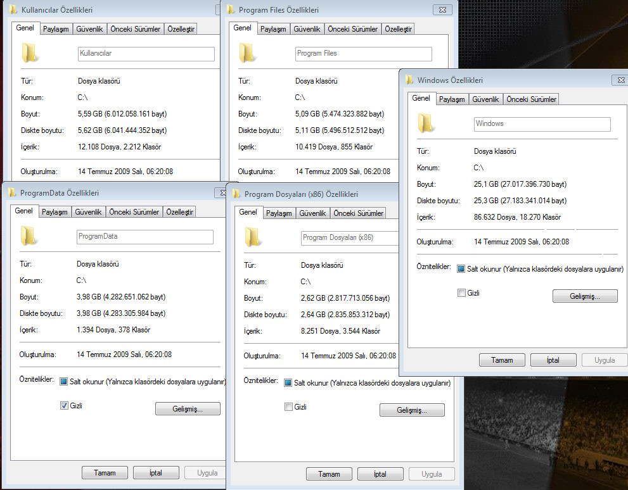Toggle Salt okunur in Program Dosyaları (x86) properties

pos(288,383)
